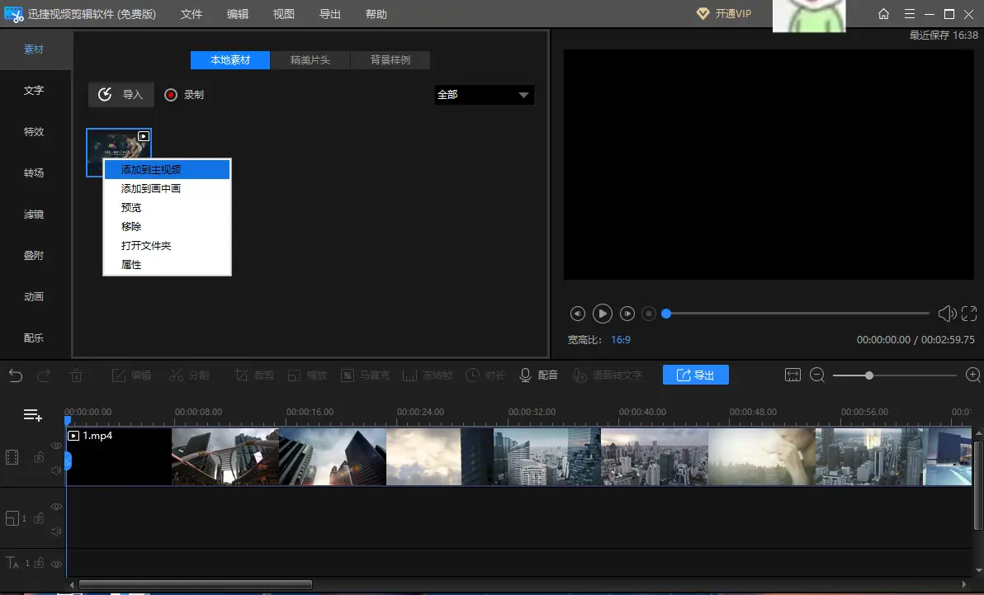984x595 pixels.
Task: Open the 滤镜 sidebar panel
Action: click(x=34, y=214)
